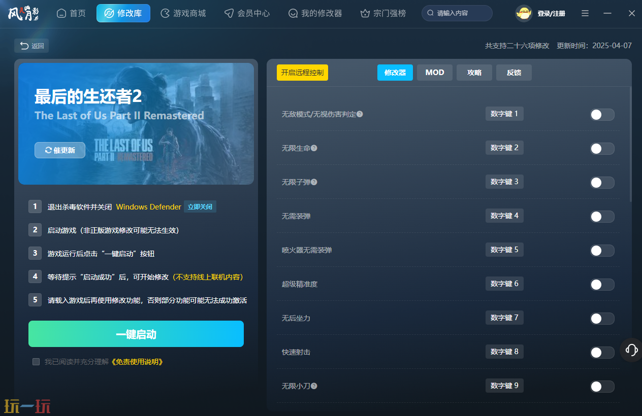This screenshot has height=416, width=642.
Task: Click the 风灵月影 logo at top left
Action: (x=24, y=13)
